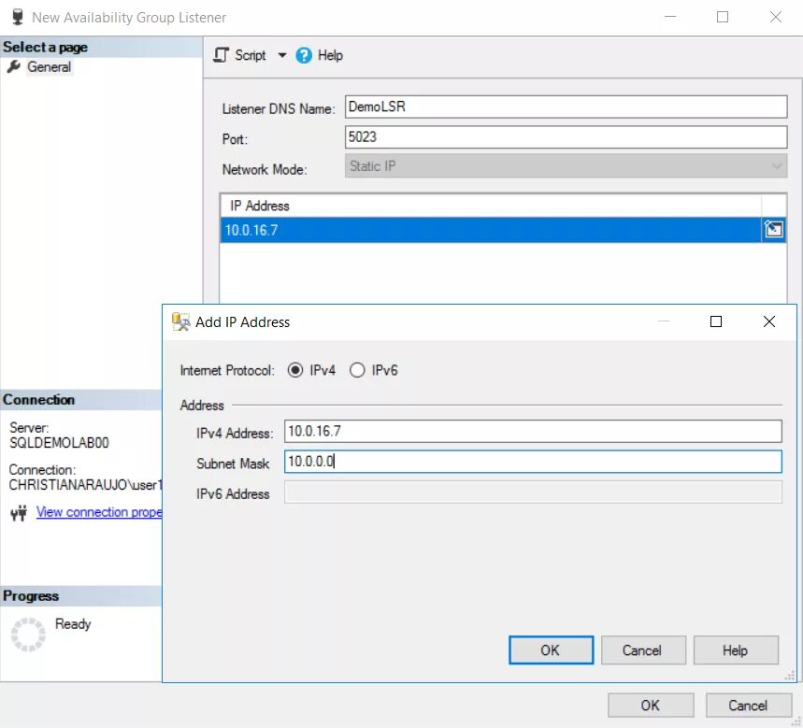Click the Script label in the toolbar

pos(250,55)
